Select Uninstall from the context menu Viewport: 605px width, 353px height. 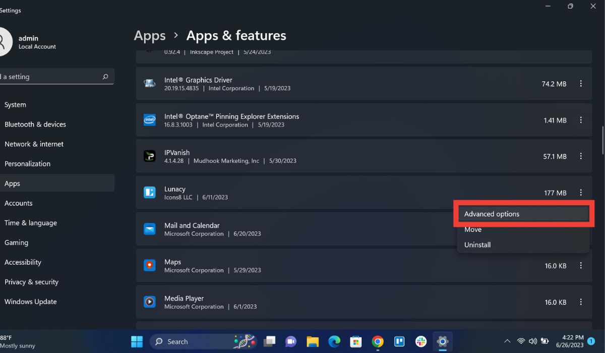pyautogui.click(x=477, y=245)
